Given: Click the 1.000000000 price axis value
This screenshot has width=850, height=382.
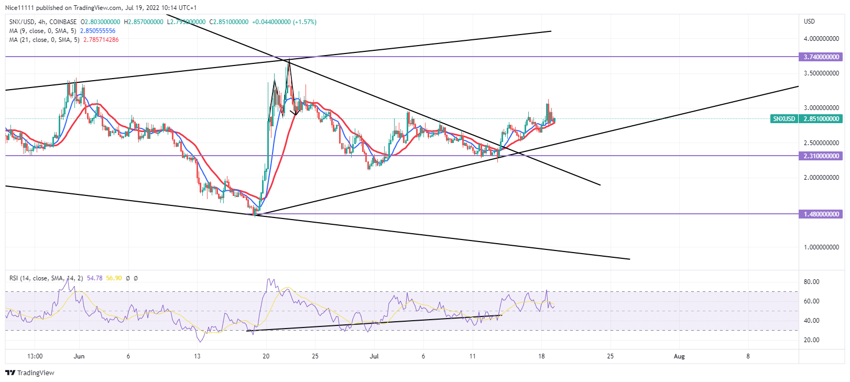Looking at the screenshot, I should pos(821,247).
